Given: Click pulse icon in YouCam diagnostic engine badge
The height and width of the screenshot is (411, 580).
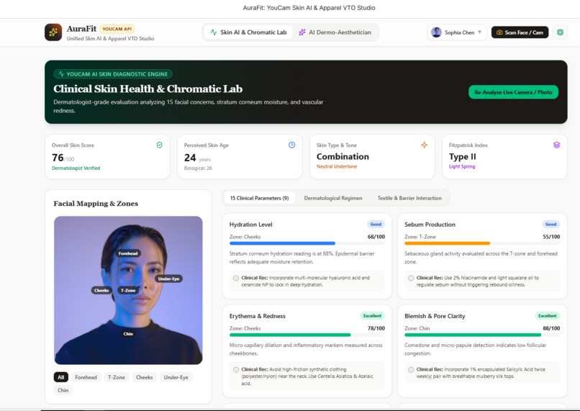Looking at the screenshot, I should (x=61, y=74).
